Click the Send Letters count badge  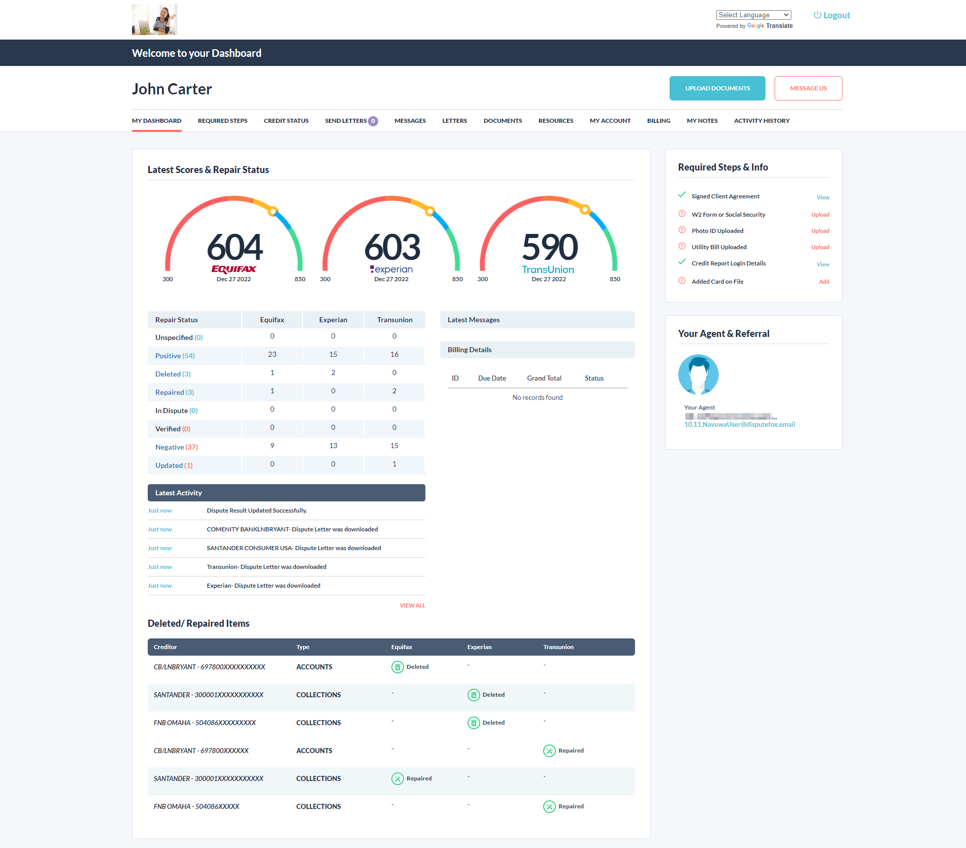(373, 121)
